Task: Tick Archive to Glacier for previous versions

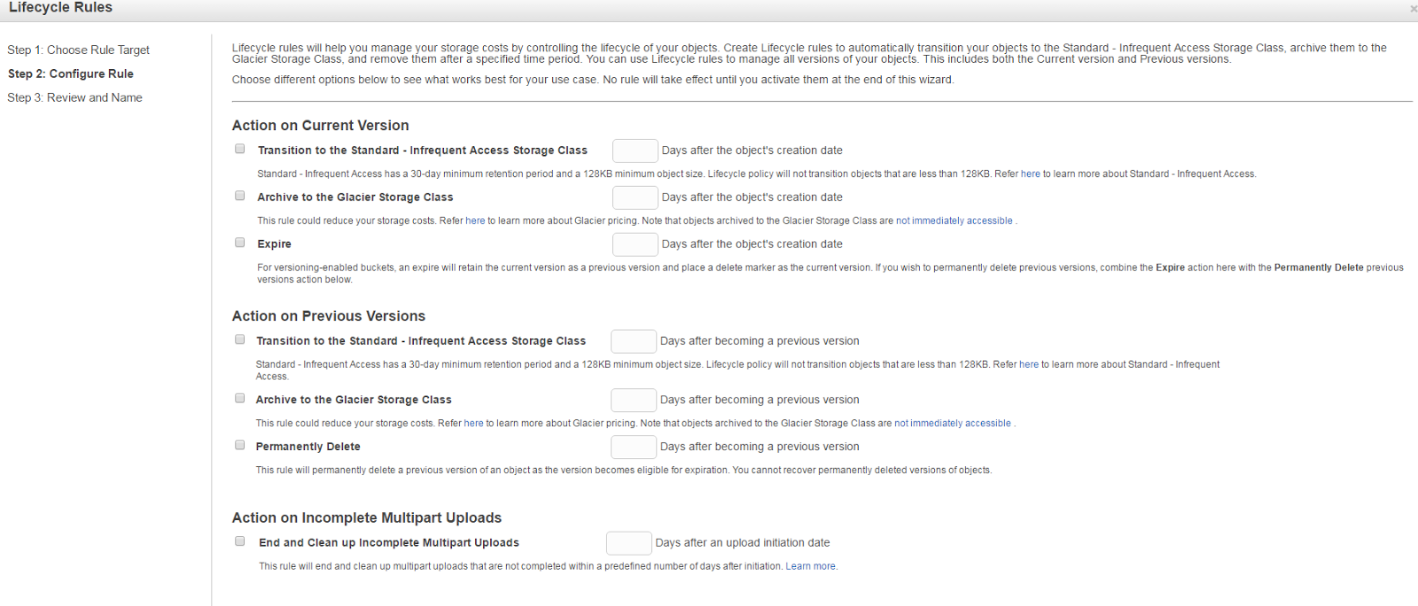Action: [x=239, y=399]
